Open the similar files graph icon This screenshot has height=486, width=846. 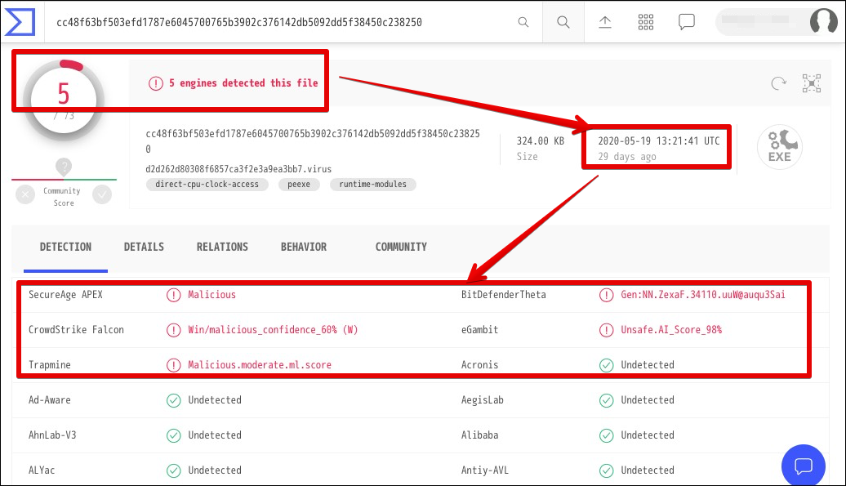pyautogui.click(x=811, y=82)
